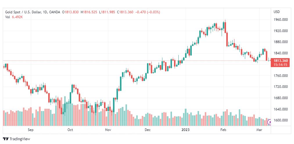Viewport: 294px width, 144px height.
Task: Click the 1D interval label
Action: tap(44, 12)
